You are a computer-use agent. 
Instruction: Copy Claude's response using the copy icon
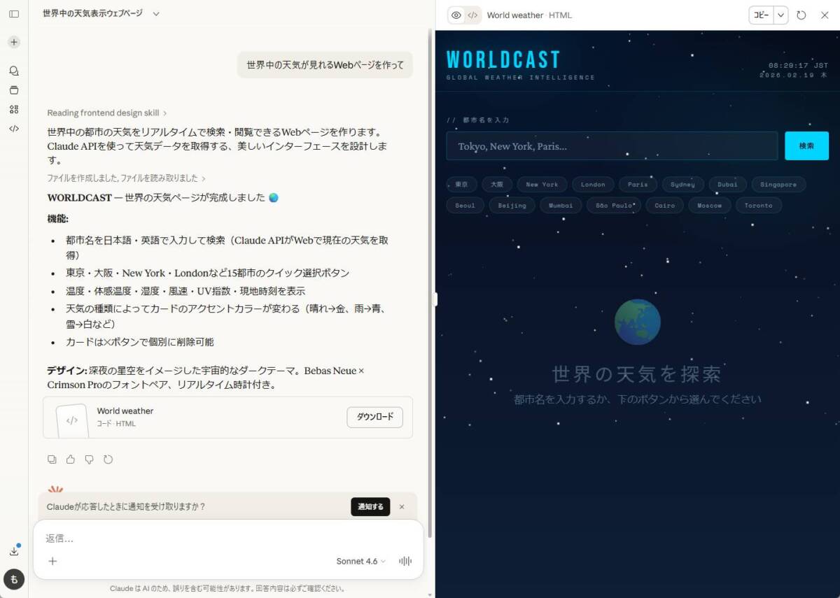pos(52,460)
